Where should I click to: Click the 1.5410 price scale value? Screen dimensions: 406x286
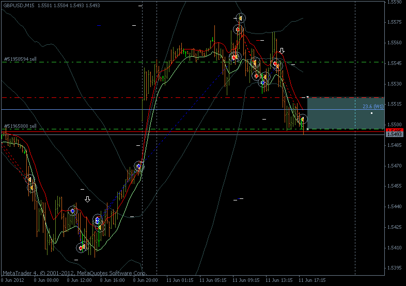(x=394, y=248)
